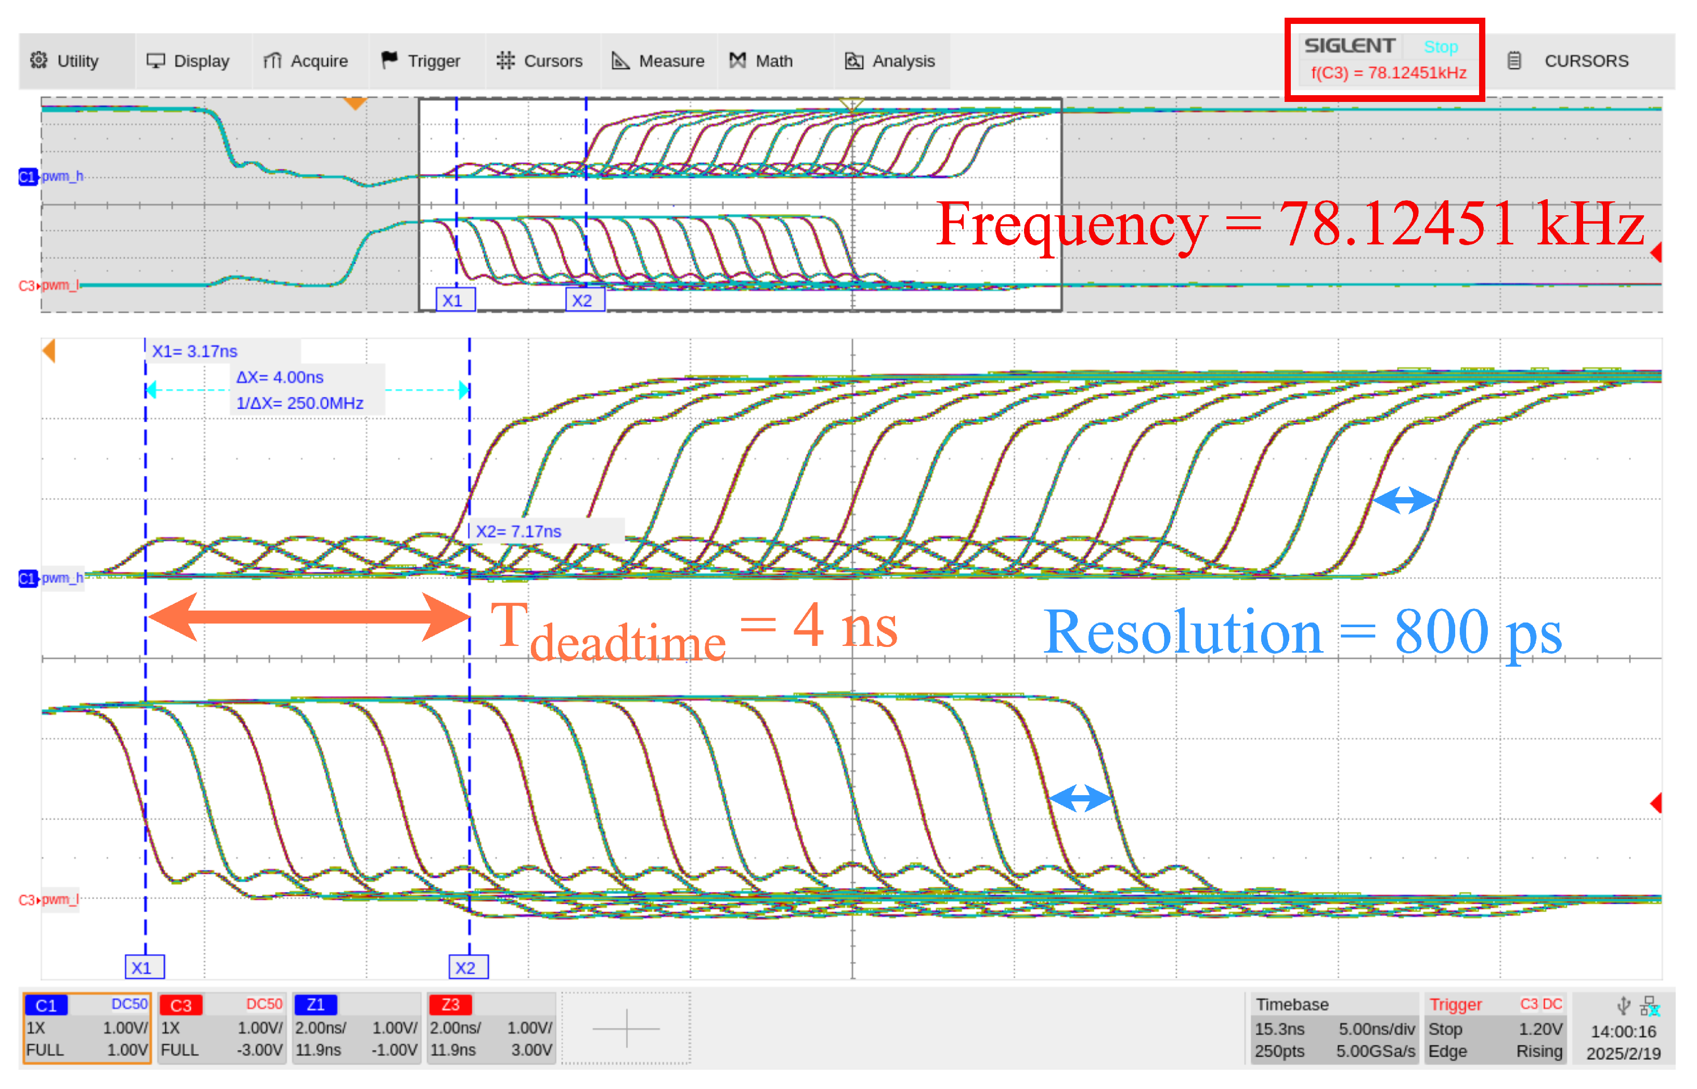Click the 250pts memory depth value

[x=1280, y=1052]
